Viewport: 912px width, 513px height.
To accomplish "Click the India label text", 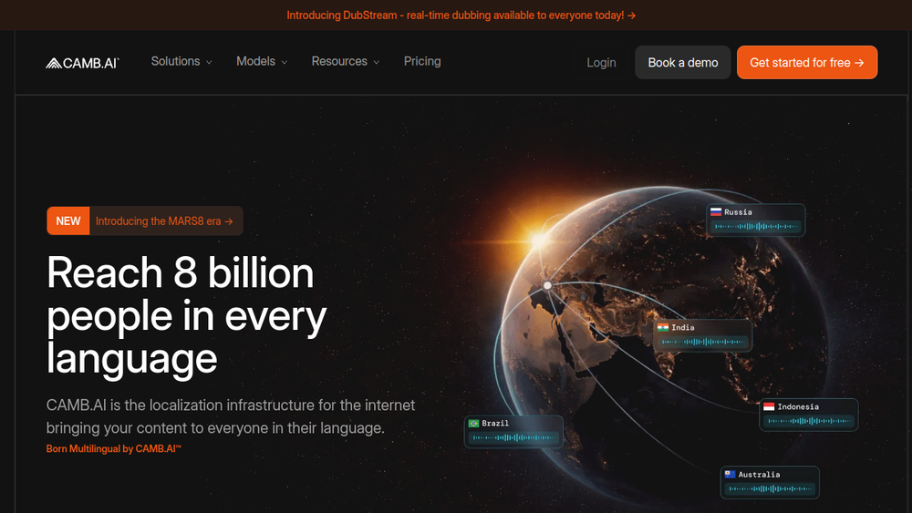I will 683,328.
